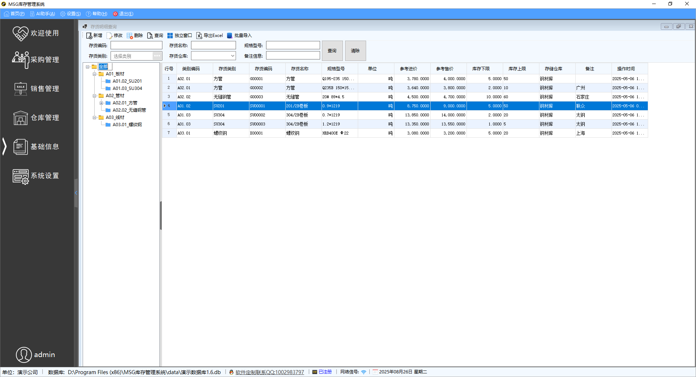Open the 欢迎使用 handshake icon
The image size is (696, 377).
point(20,33)
